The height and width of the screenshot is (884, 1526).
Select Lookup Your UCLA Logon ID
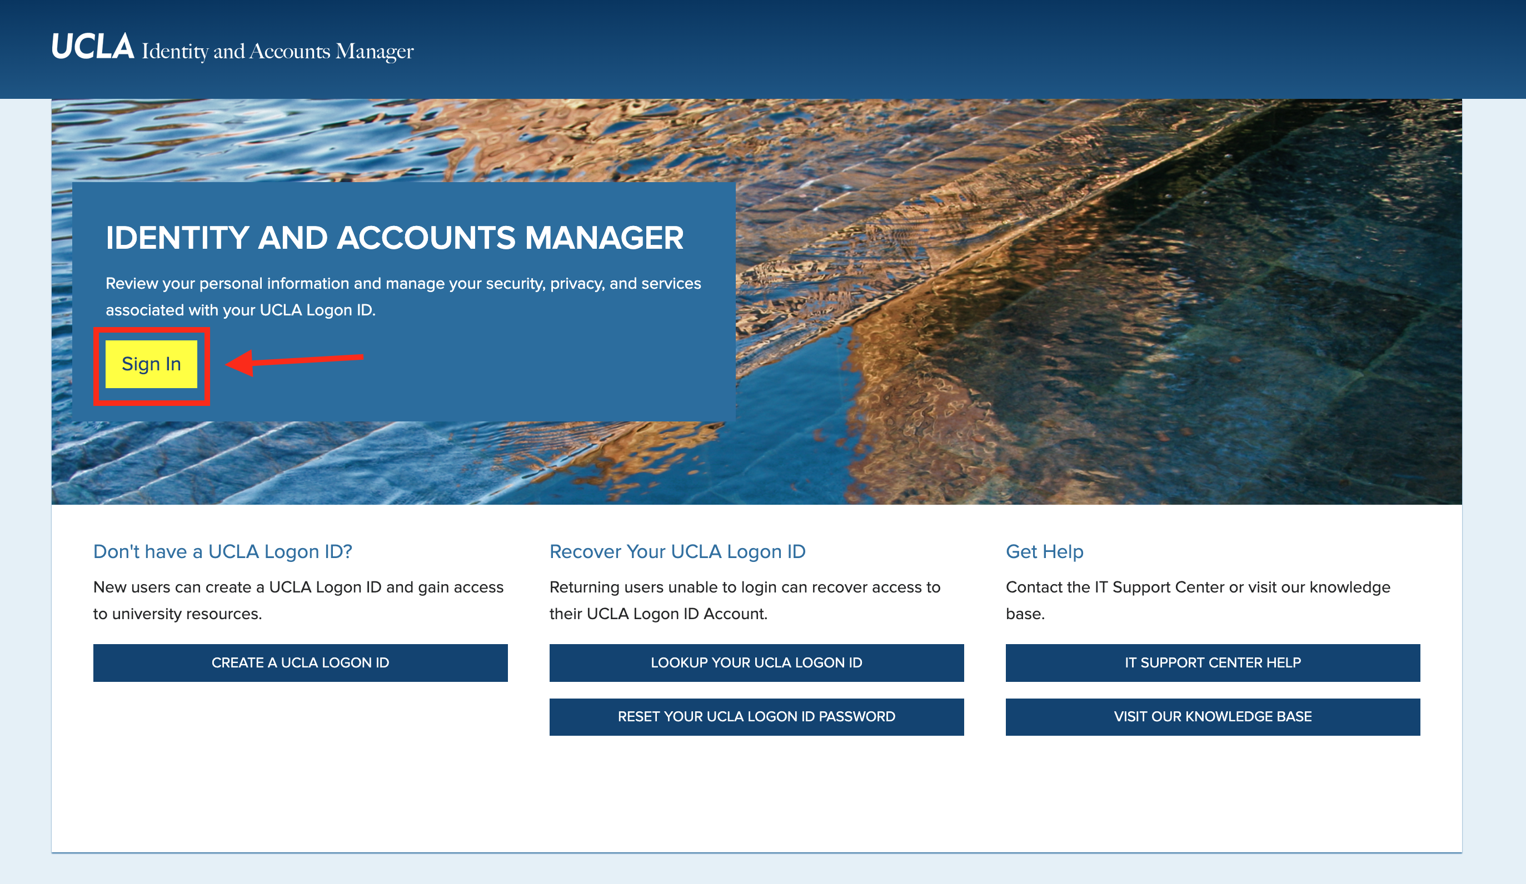(756, 662)
